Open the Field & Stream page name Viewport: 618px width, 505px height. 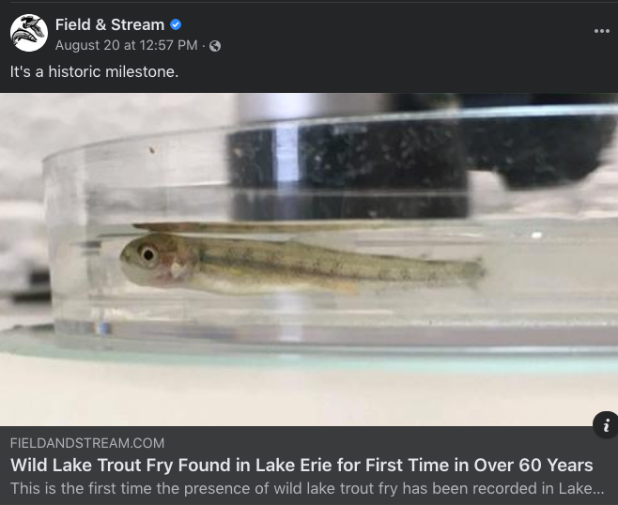(x=110, y=24)
